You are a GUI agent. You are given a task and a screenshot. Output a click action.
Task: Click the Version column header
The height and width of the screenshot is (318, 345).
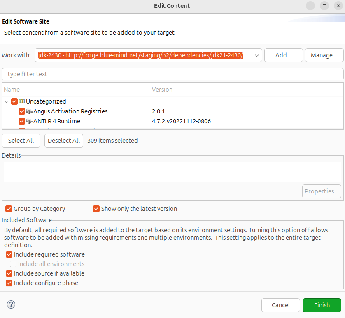[x=162, y=90]
